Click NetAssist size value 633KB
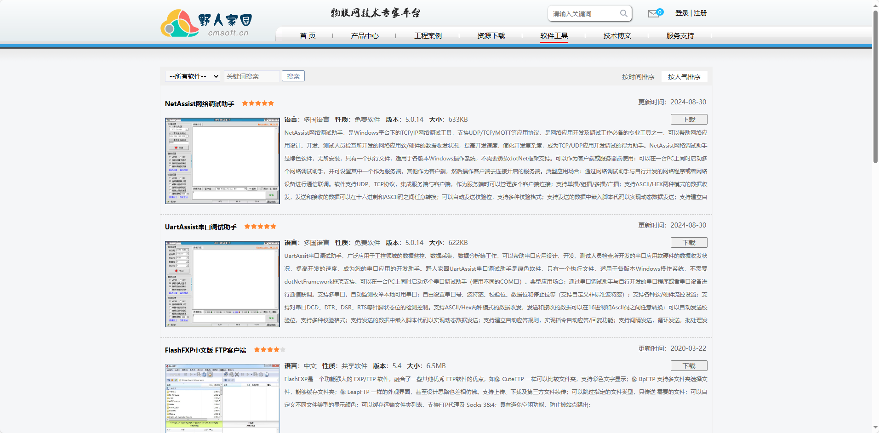879x433 pixels. (458, 120)
